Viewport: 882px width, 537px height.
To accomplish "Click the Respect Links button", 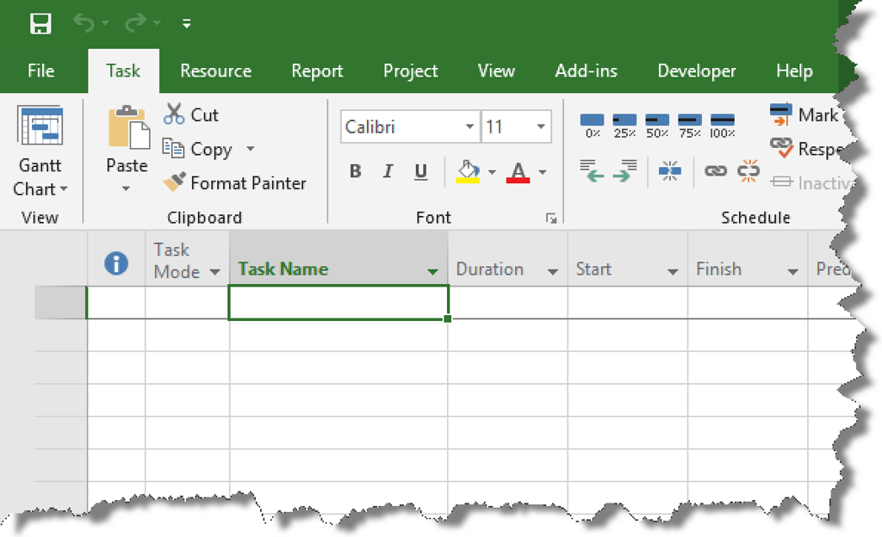I will (x=810, y=148).
